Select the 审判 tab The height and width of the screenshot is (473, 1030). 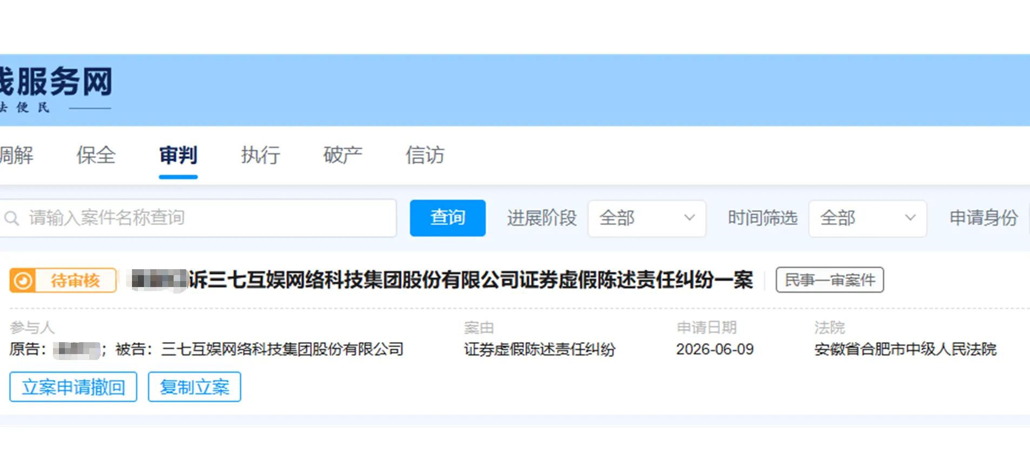tap(178, 155)
